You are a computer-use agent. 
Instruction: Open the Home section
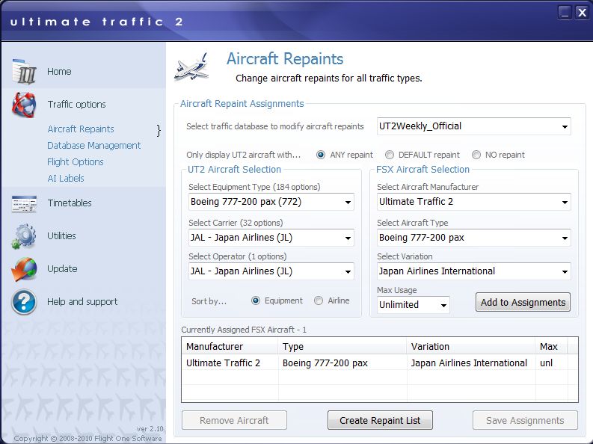click(59, 72)
